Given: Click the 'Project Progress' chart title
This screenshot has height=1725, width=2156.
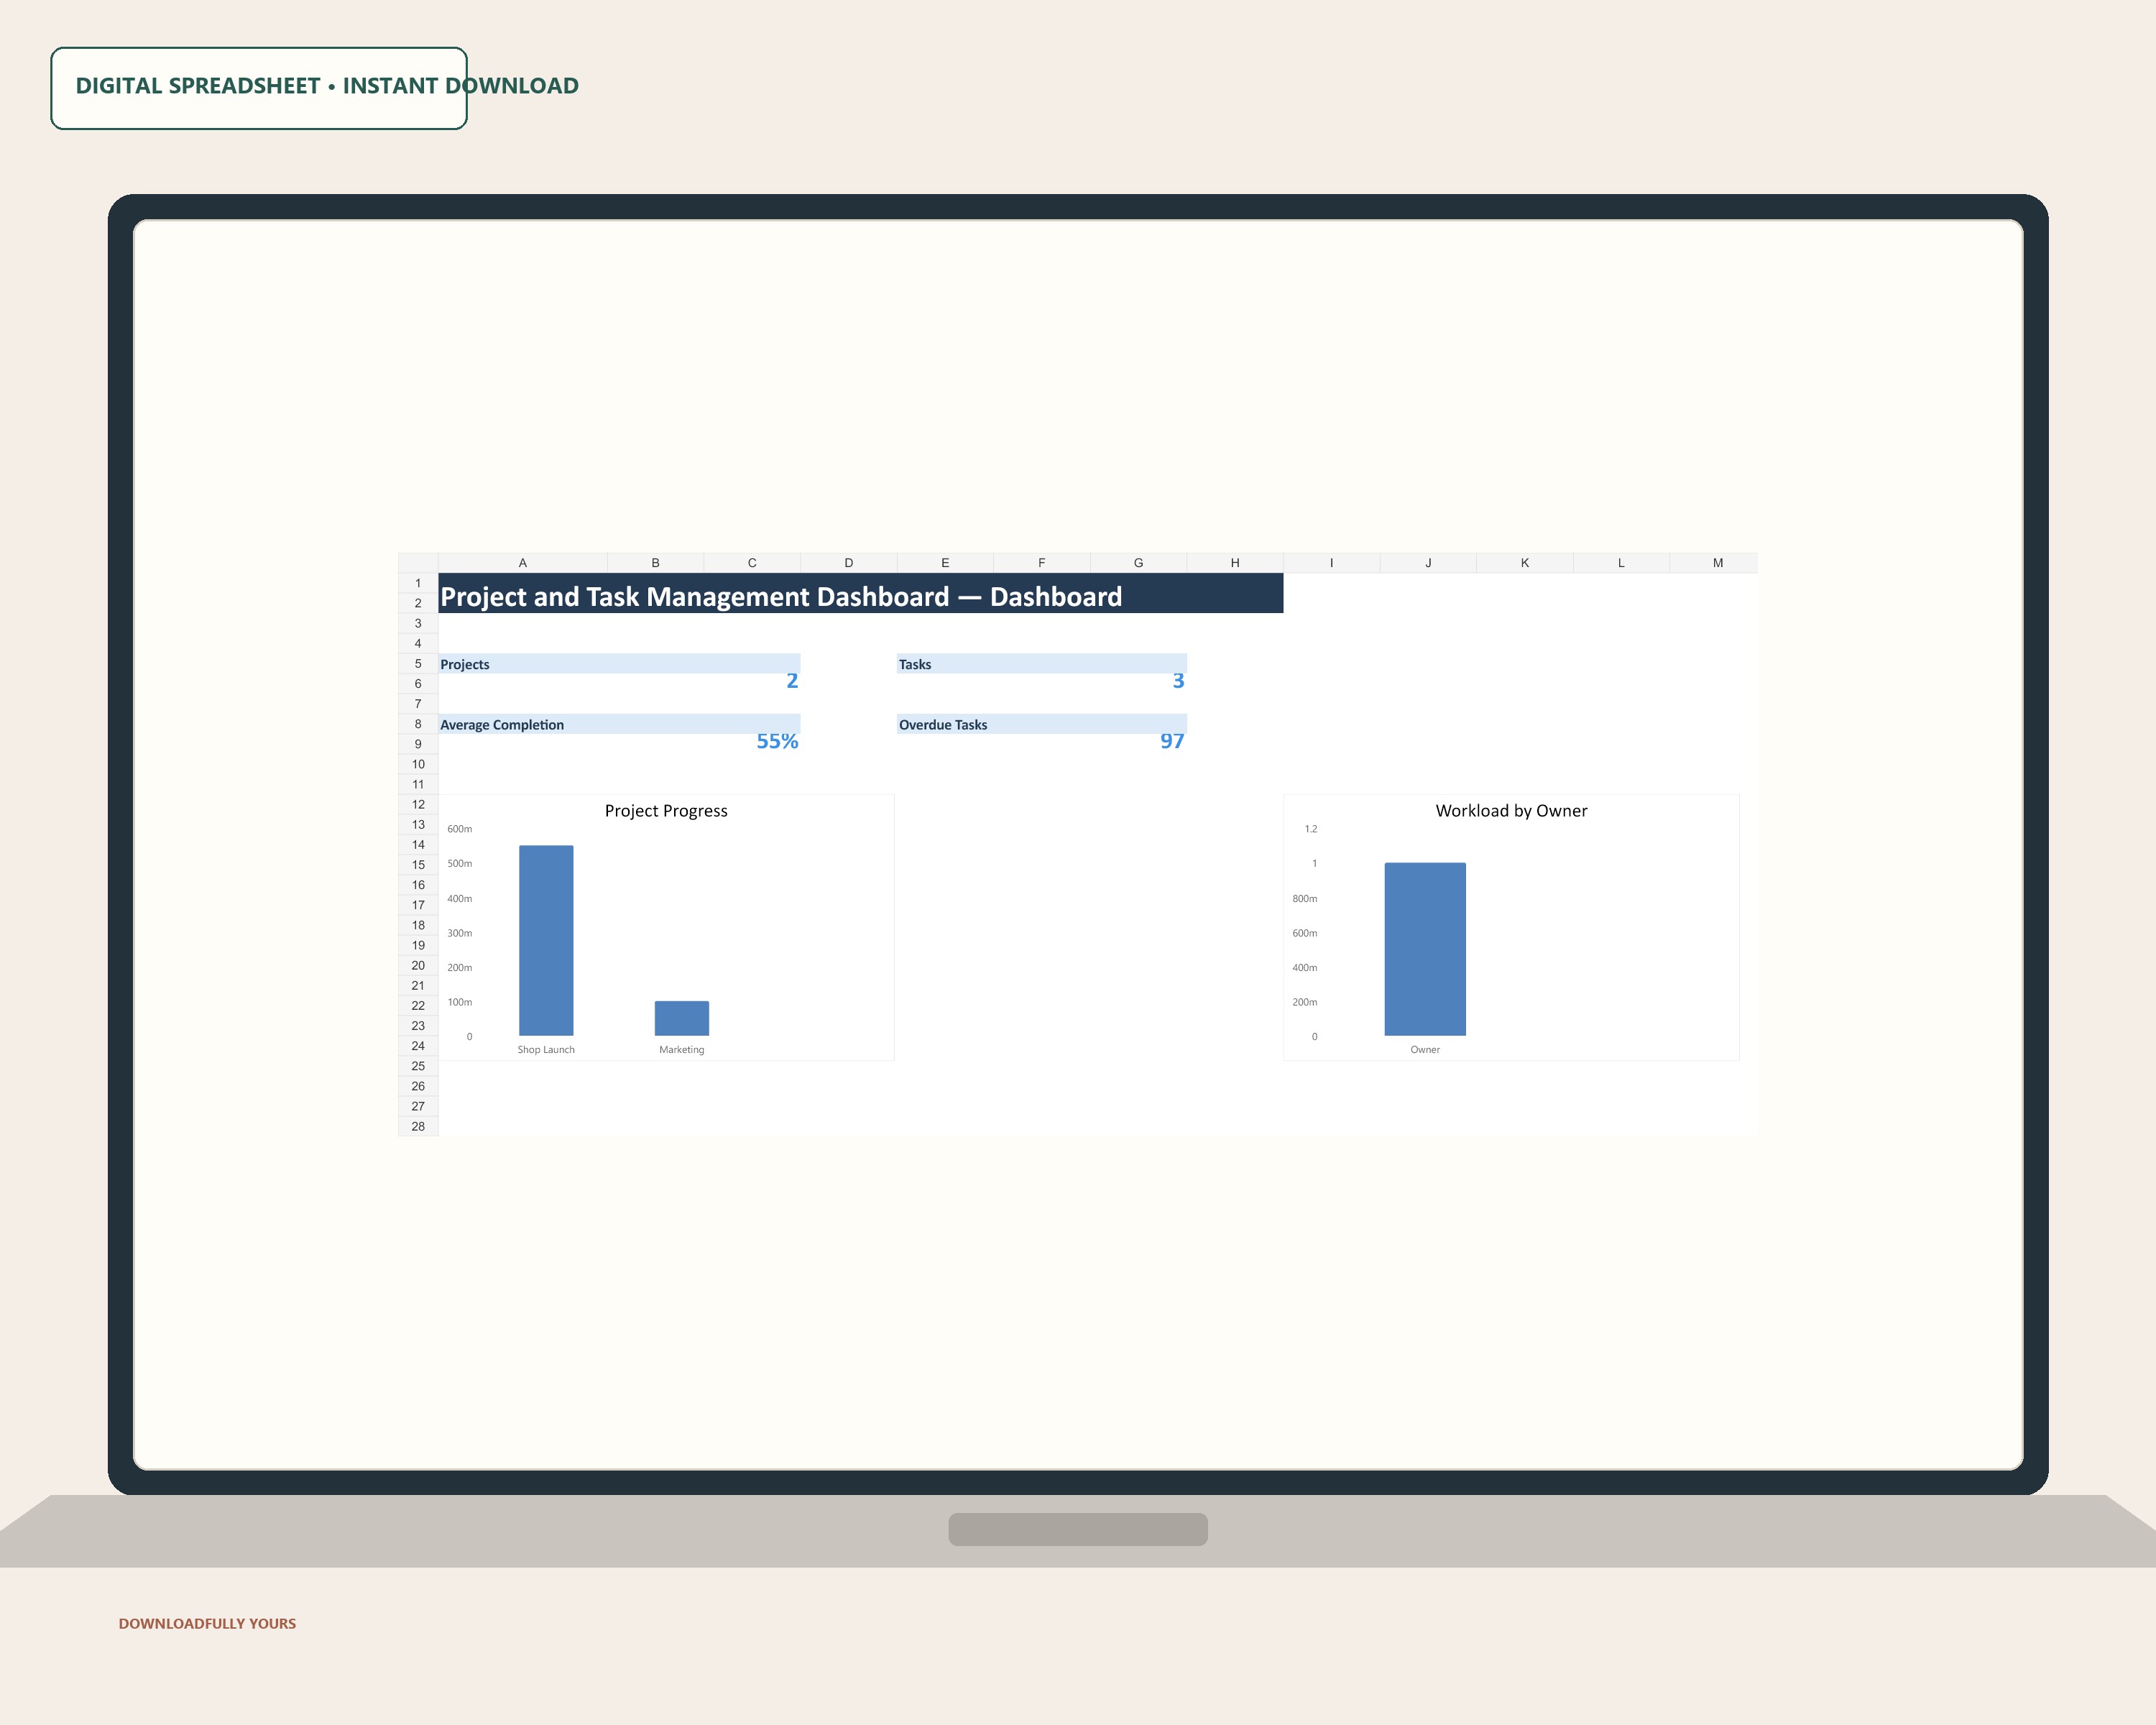Looking at the screenshot, I should (666, 811).
